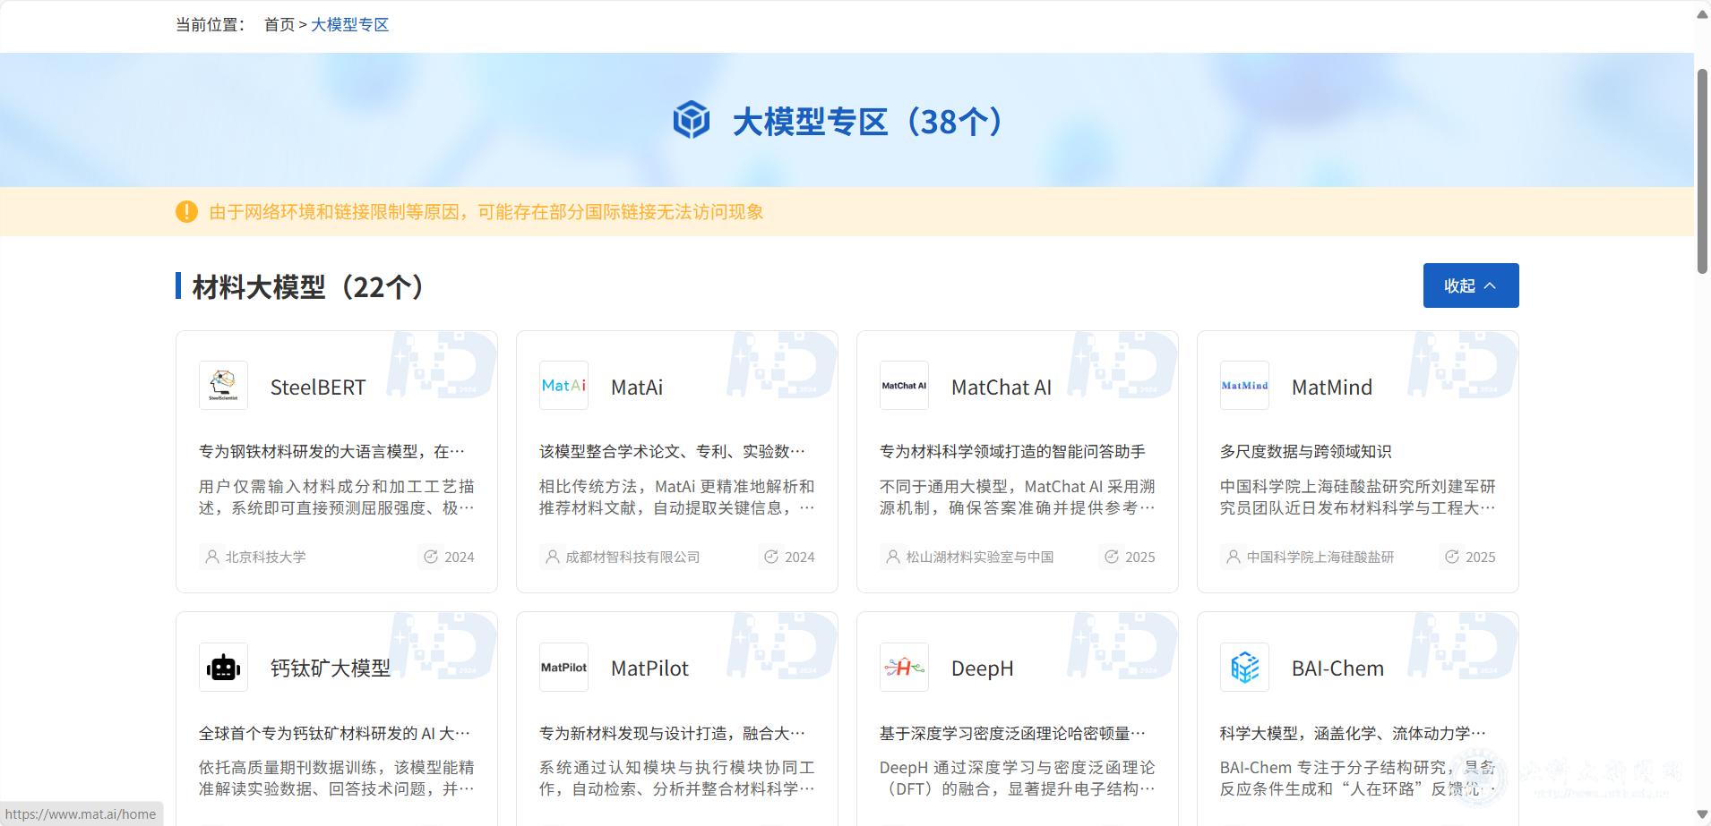Click MatPilot description starting 系统通过认知模块
The height and width of the screenshot is (826, 1711).
tap(676, 779)
